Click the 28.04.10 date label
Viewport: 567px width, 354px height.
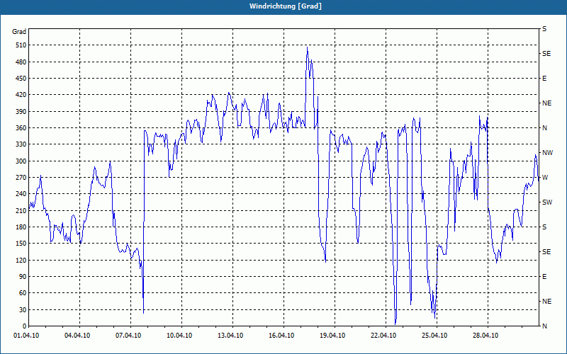[485, 336]
